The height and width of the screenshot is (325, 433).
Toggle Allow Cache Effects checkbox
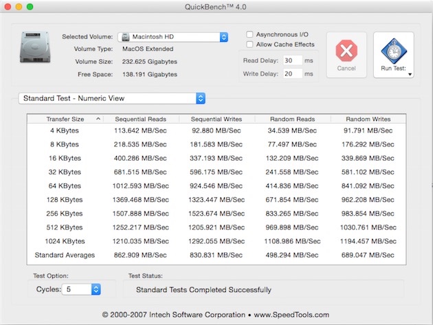[x=249, y=45]
